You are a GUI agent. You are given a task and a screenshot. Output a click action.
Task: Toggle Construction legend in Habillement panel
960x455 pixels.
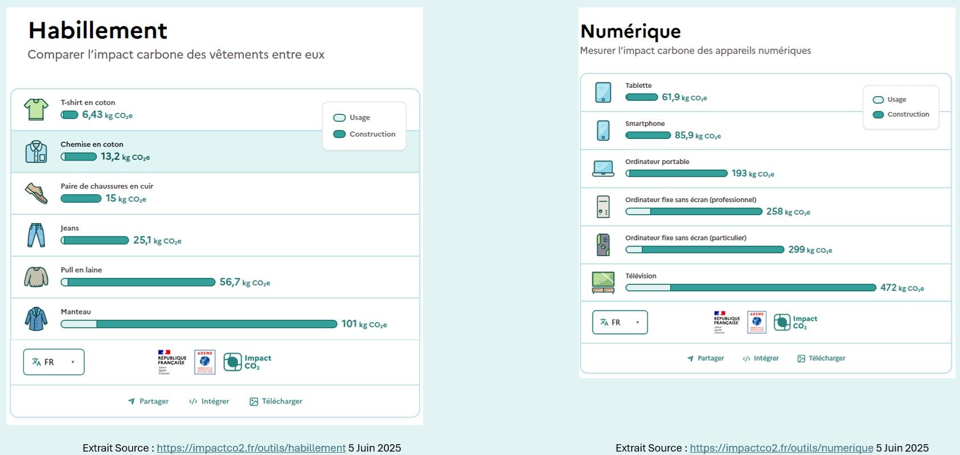[364, 134]
